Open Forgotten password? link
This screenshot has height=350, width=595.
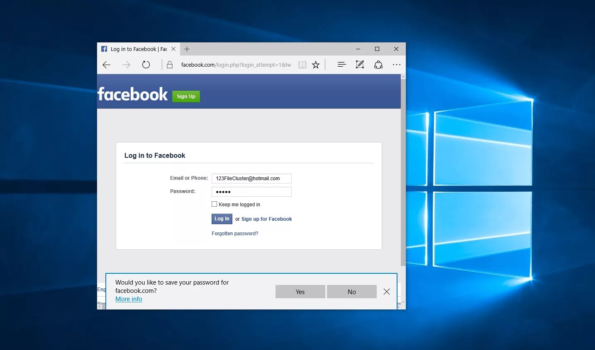235,234
